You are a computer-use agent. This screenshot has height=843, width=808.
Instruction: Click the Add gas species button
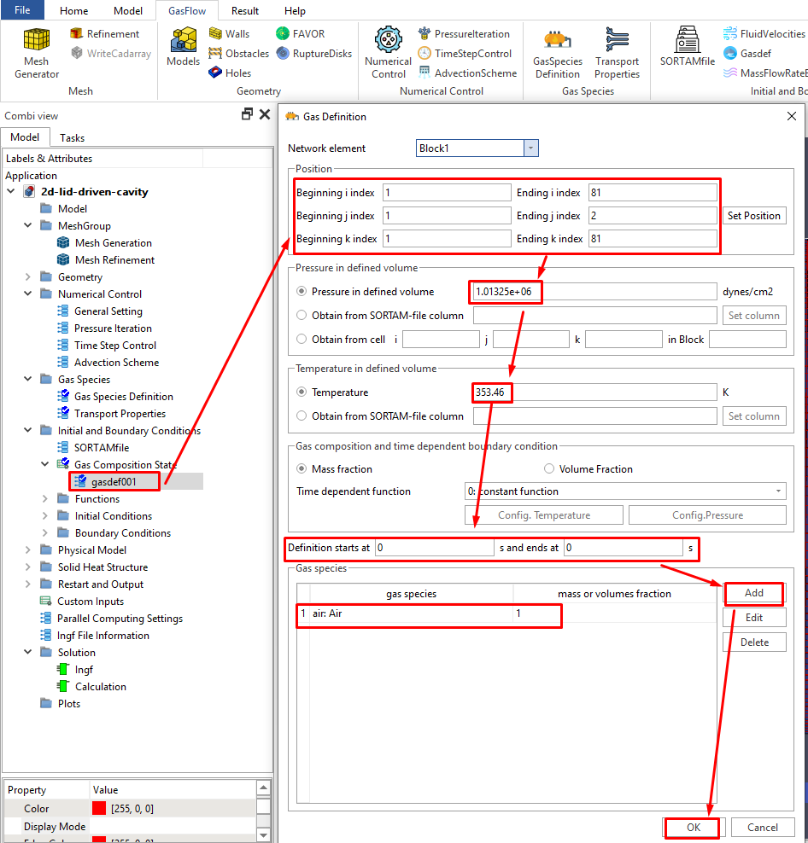coord(753,593)
